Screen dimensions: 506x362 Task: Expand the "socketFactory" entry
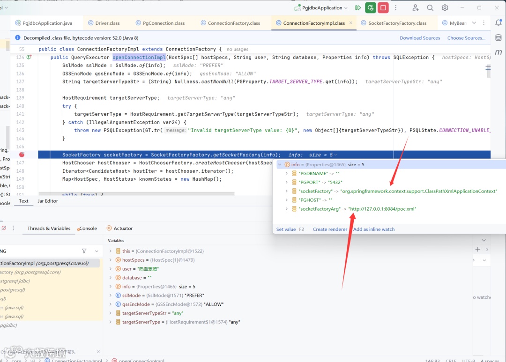pos(286,191)
